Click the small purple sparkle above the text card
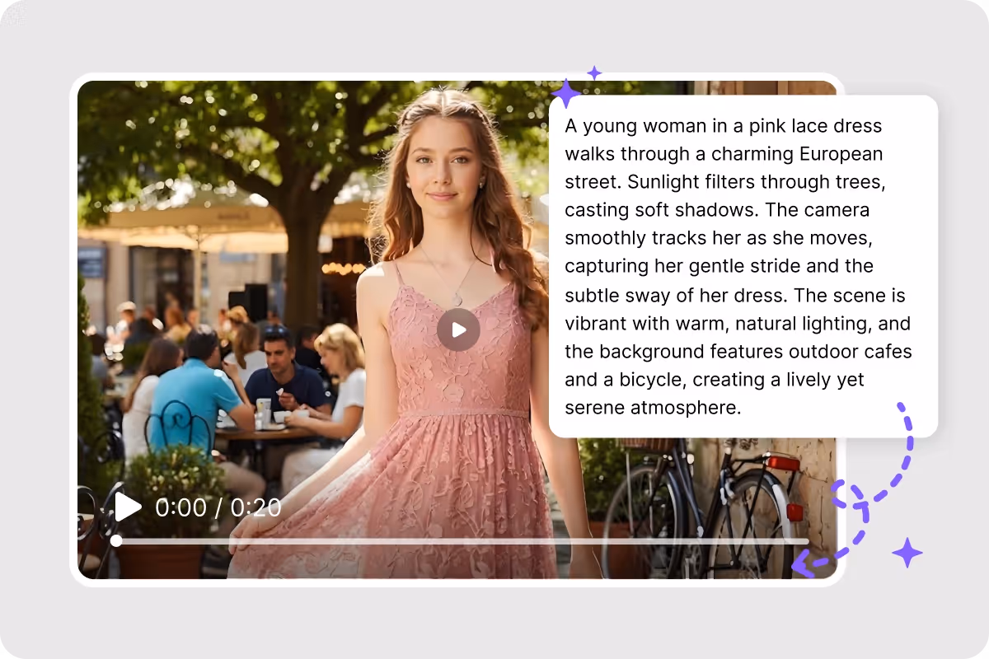 pyautogui.click(x=594, y=72)
